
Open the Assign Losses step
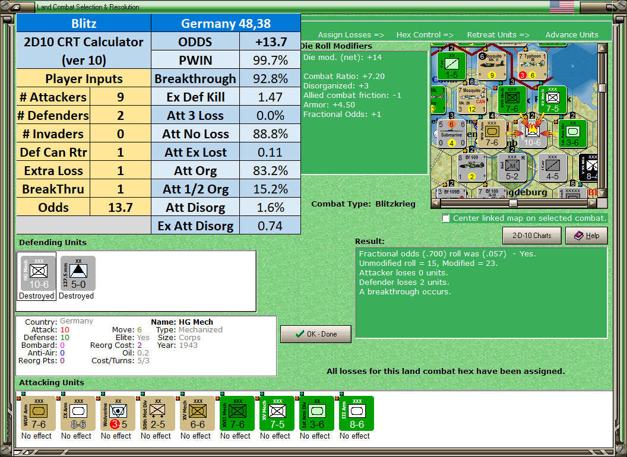(351, 35)
